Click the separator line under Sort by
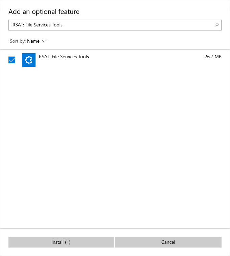Screen dimensions: 230x256 tap(115, 50)
